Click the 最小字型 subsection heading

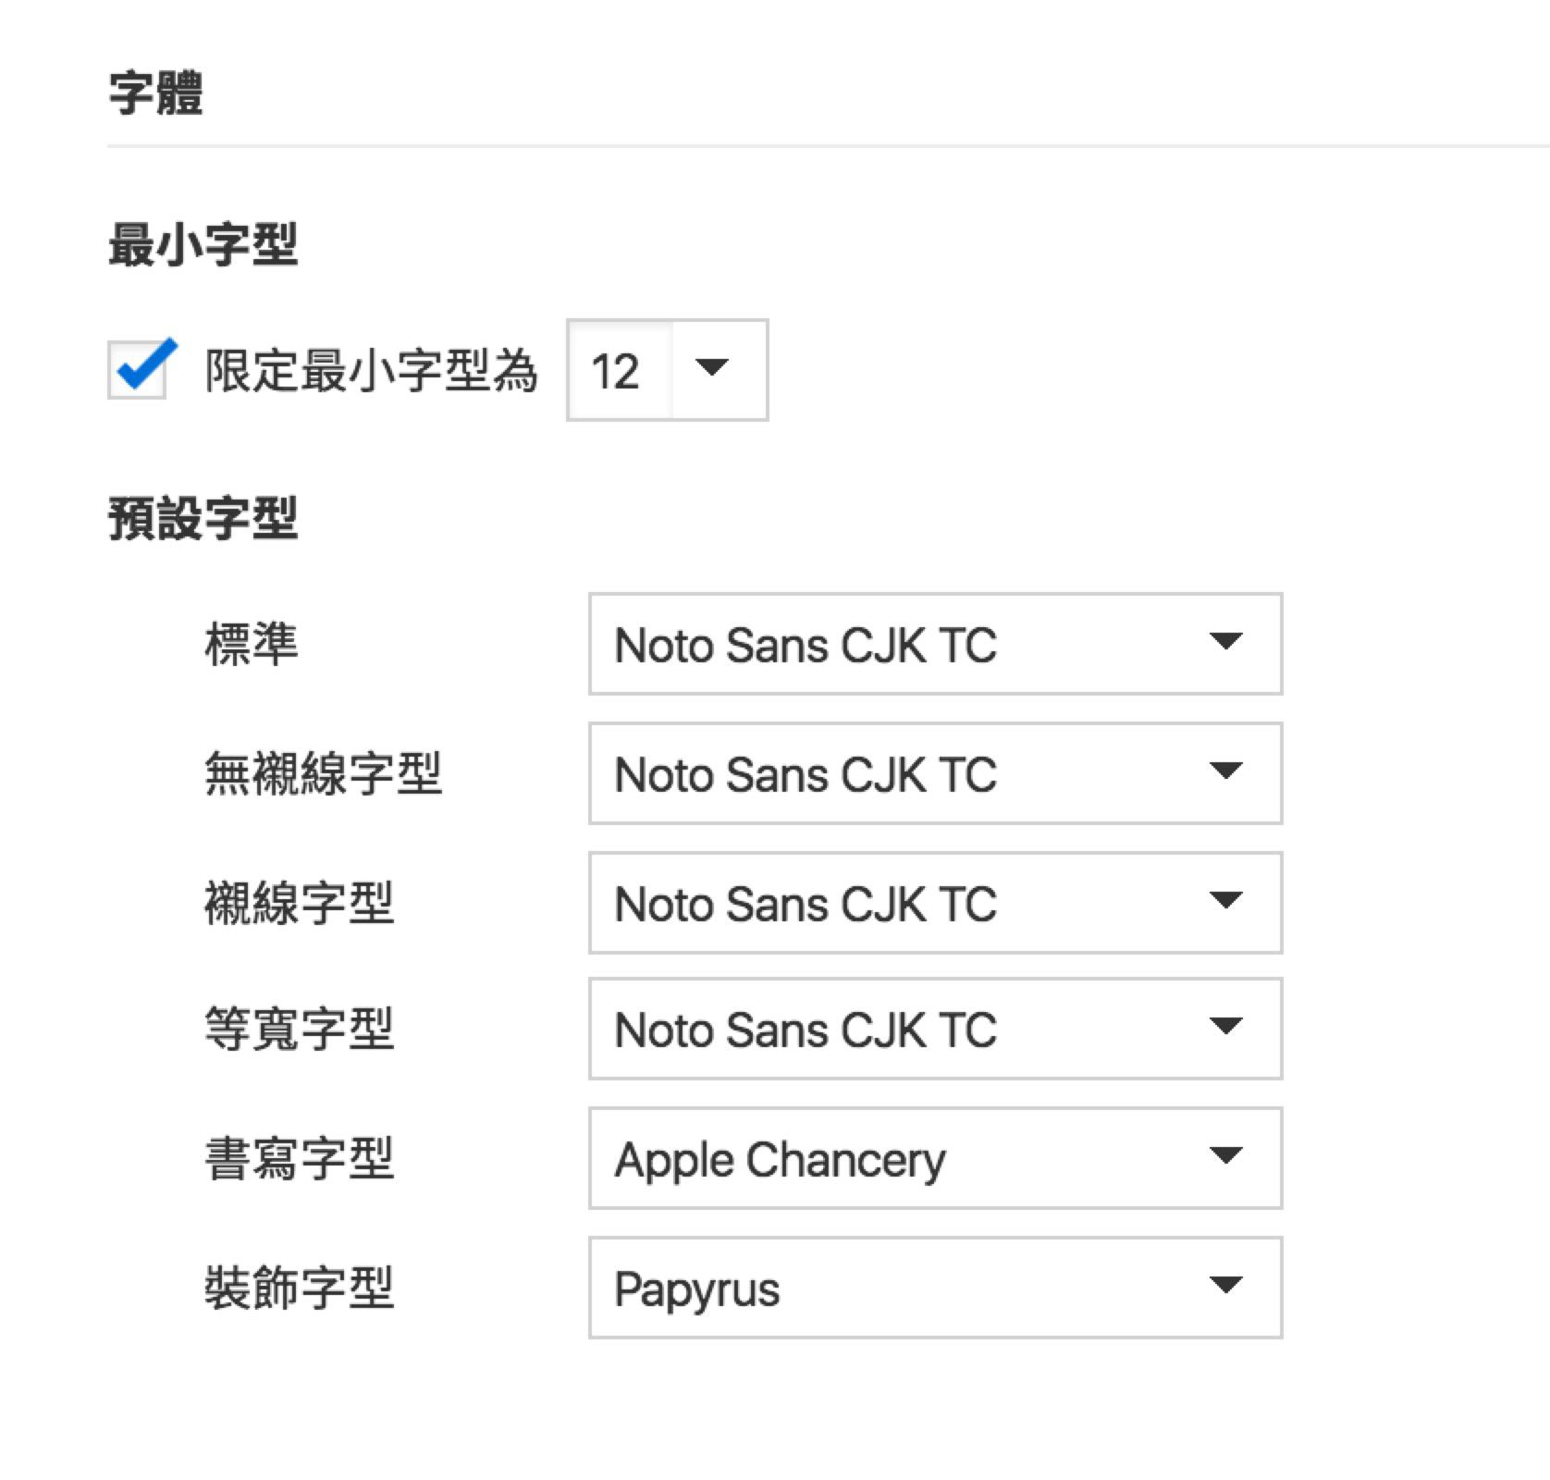203,245
